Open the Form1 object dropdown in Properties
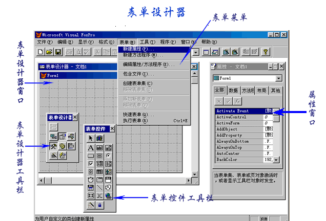Screen dimensions: 326x221 pos(279,78)
